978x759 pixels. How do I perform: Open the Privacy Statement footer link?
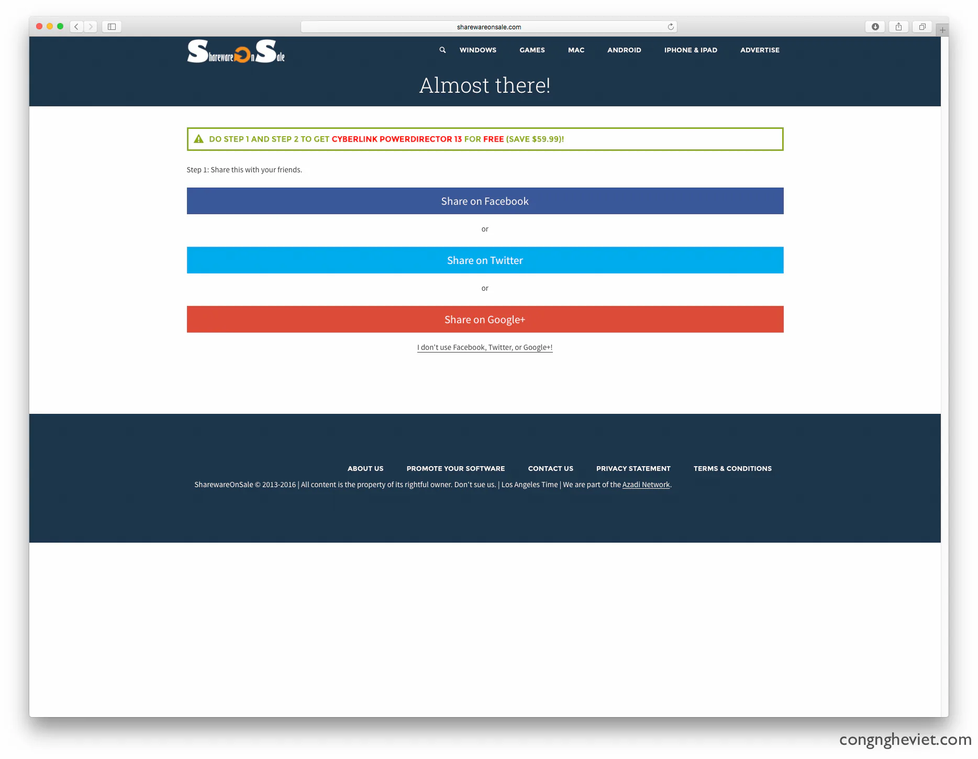click(x=633, y=468)
